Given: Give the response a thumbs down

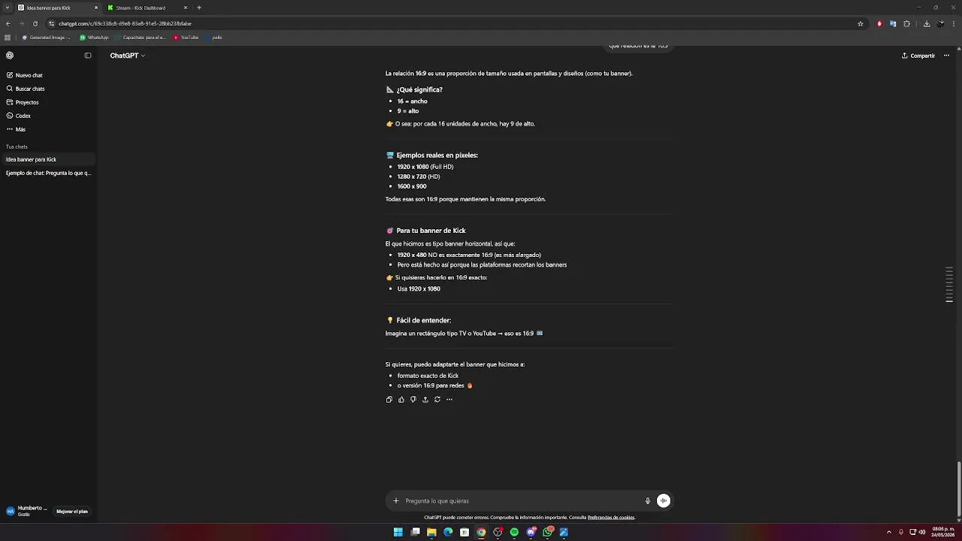Looking at the screenshot, I should click(x=413, y=400).
